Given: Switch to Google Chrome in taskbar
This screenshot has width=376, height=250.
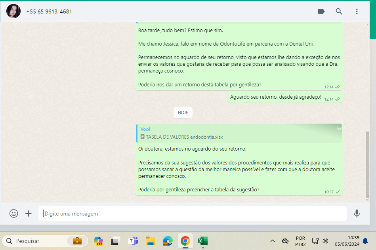Looking at the screenshot, I should pyautogui.click(x=185, y=241).
